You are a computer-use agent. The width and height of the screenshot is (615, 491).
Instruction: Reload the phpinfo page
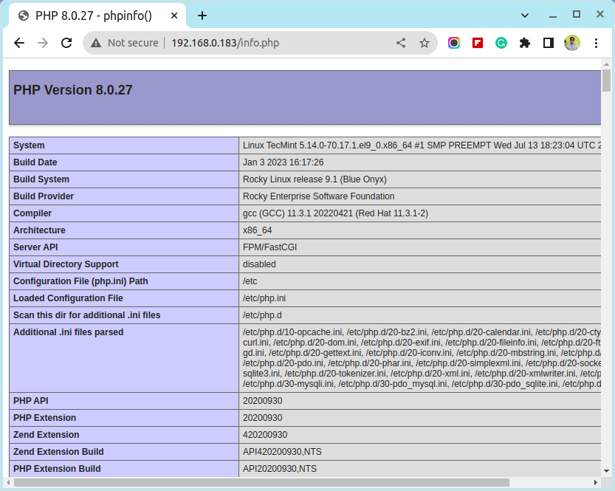click(66, 43)
